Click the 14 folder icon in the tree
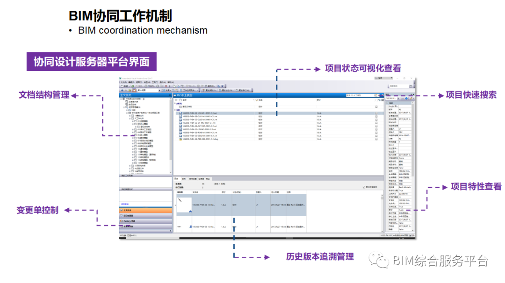Viewport: 505px width, 283px height. point(136,163)
